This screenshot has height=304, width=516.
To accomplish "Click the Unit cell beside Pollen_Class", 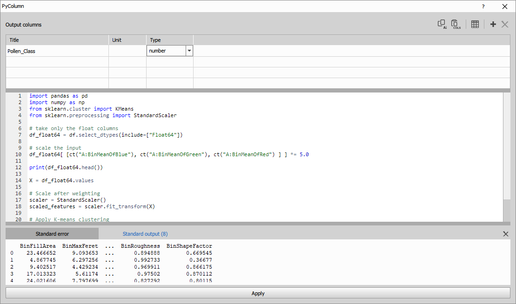I will coord(127,51).
